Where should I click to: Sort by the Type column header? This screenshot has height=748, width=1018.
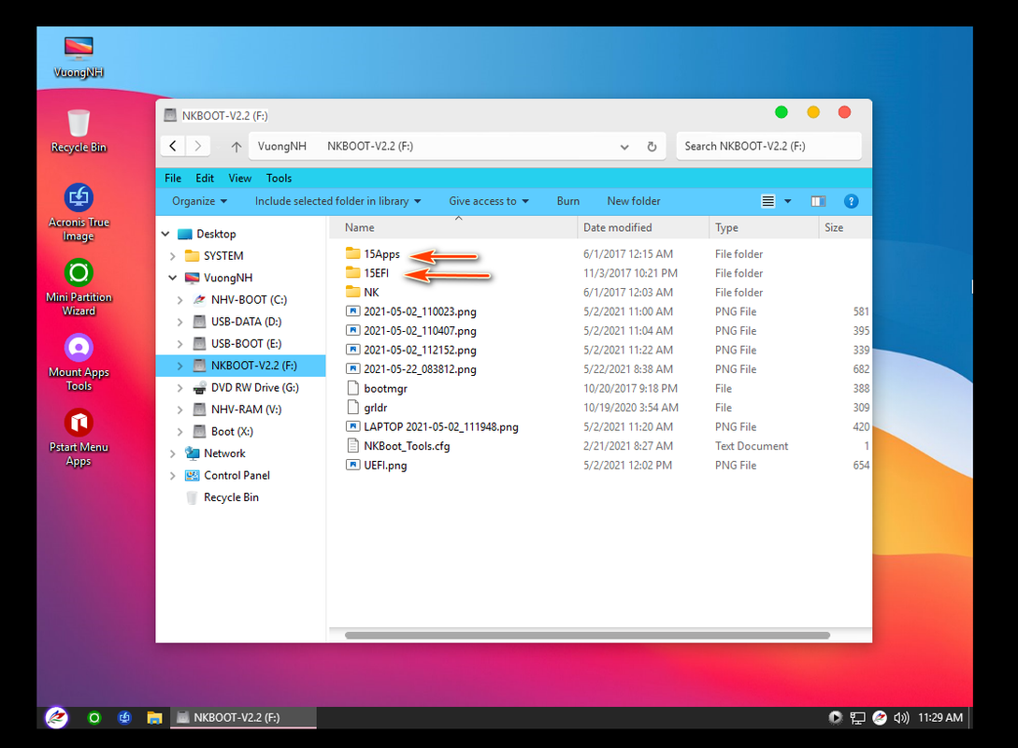[x=764, y=227]
